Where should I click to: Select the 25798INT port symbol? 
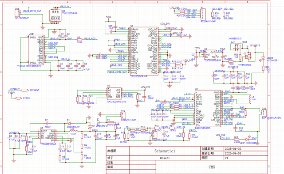25,90
